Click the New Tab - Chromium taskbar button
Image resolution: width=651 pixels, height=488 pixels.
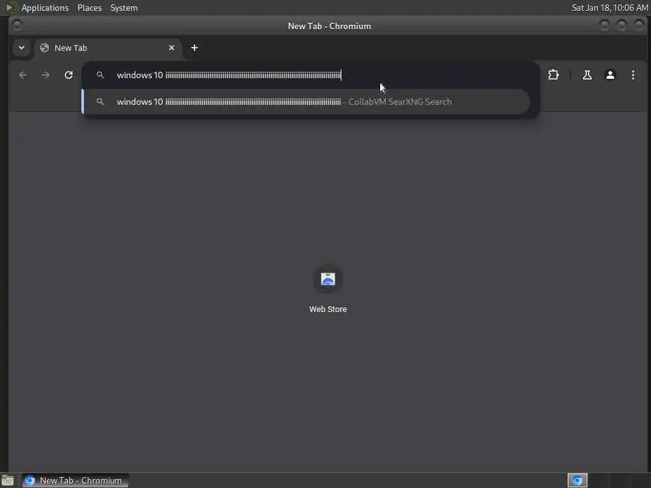(75, 480)
